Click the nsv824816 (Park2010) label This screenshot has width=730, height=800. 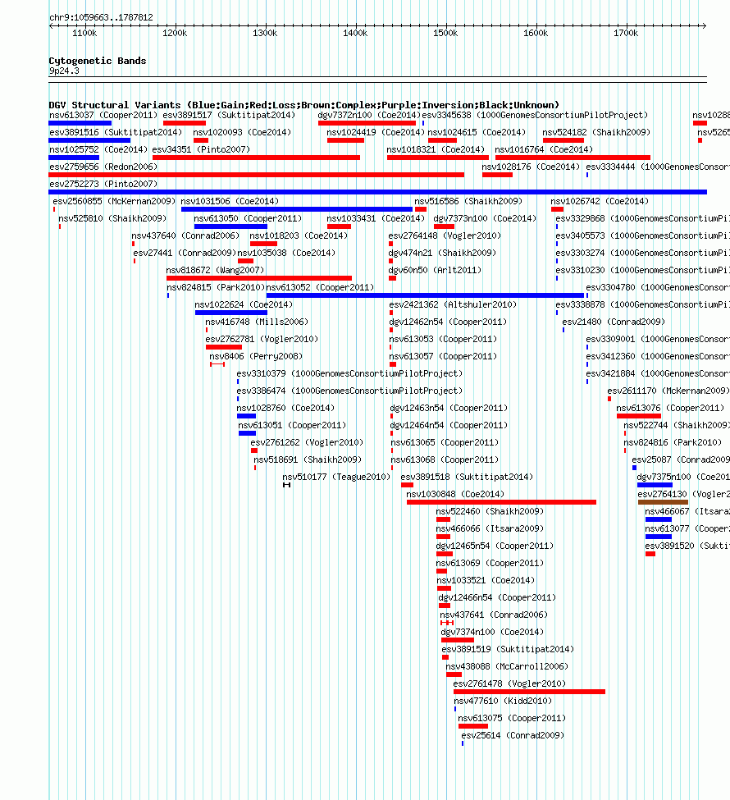673,442
